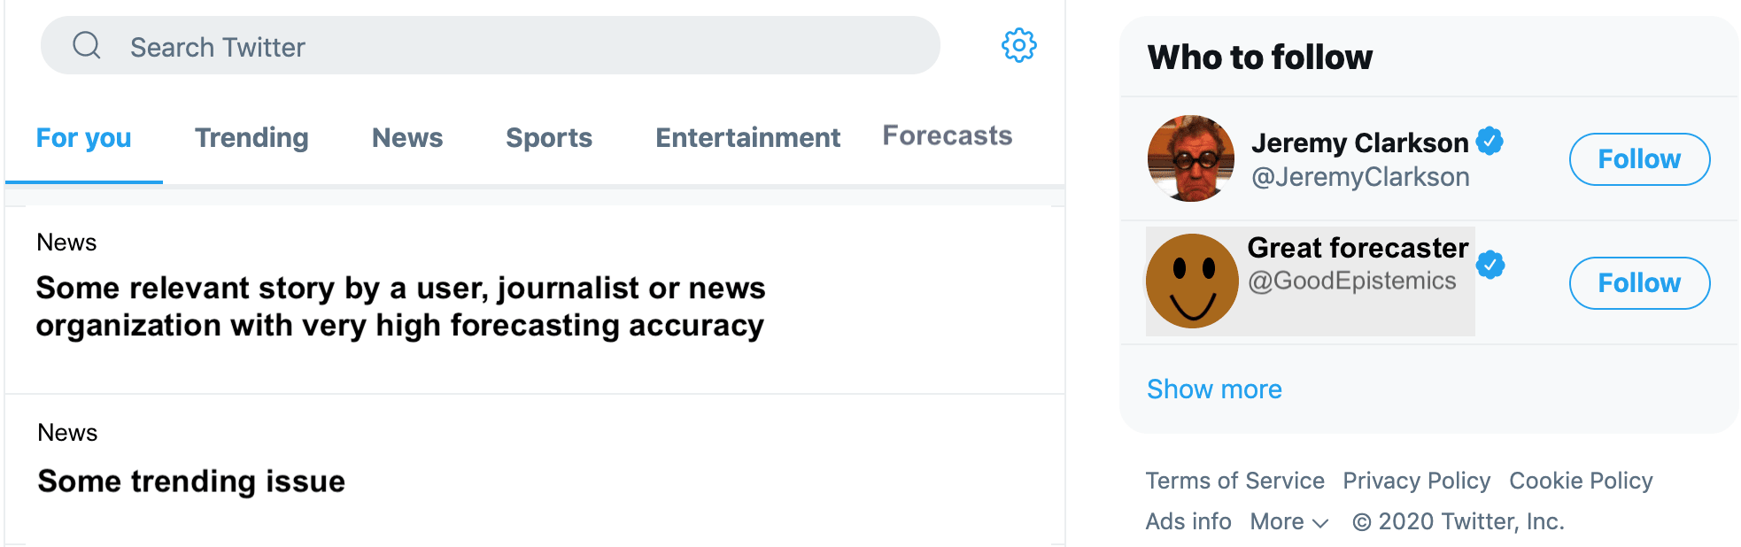Click Jeremy Clarkson's verified badge
Image resolution: width=1741 pixels, height=547 pixels.
coord(1490,141)
